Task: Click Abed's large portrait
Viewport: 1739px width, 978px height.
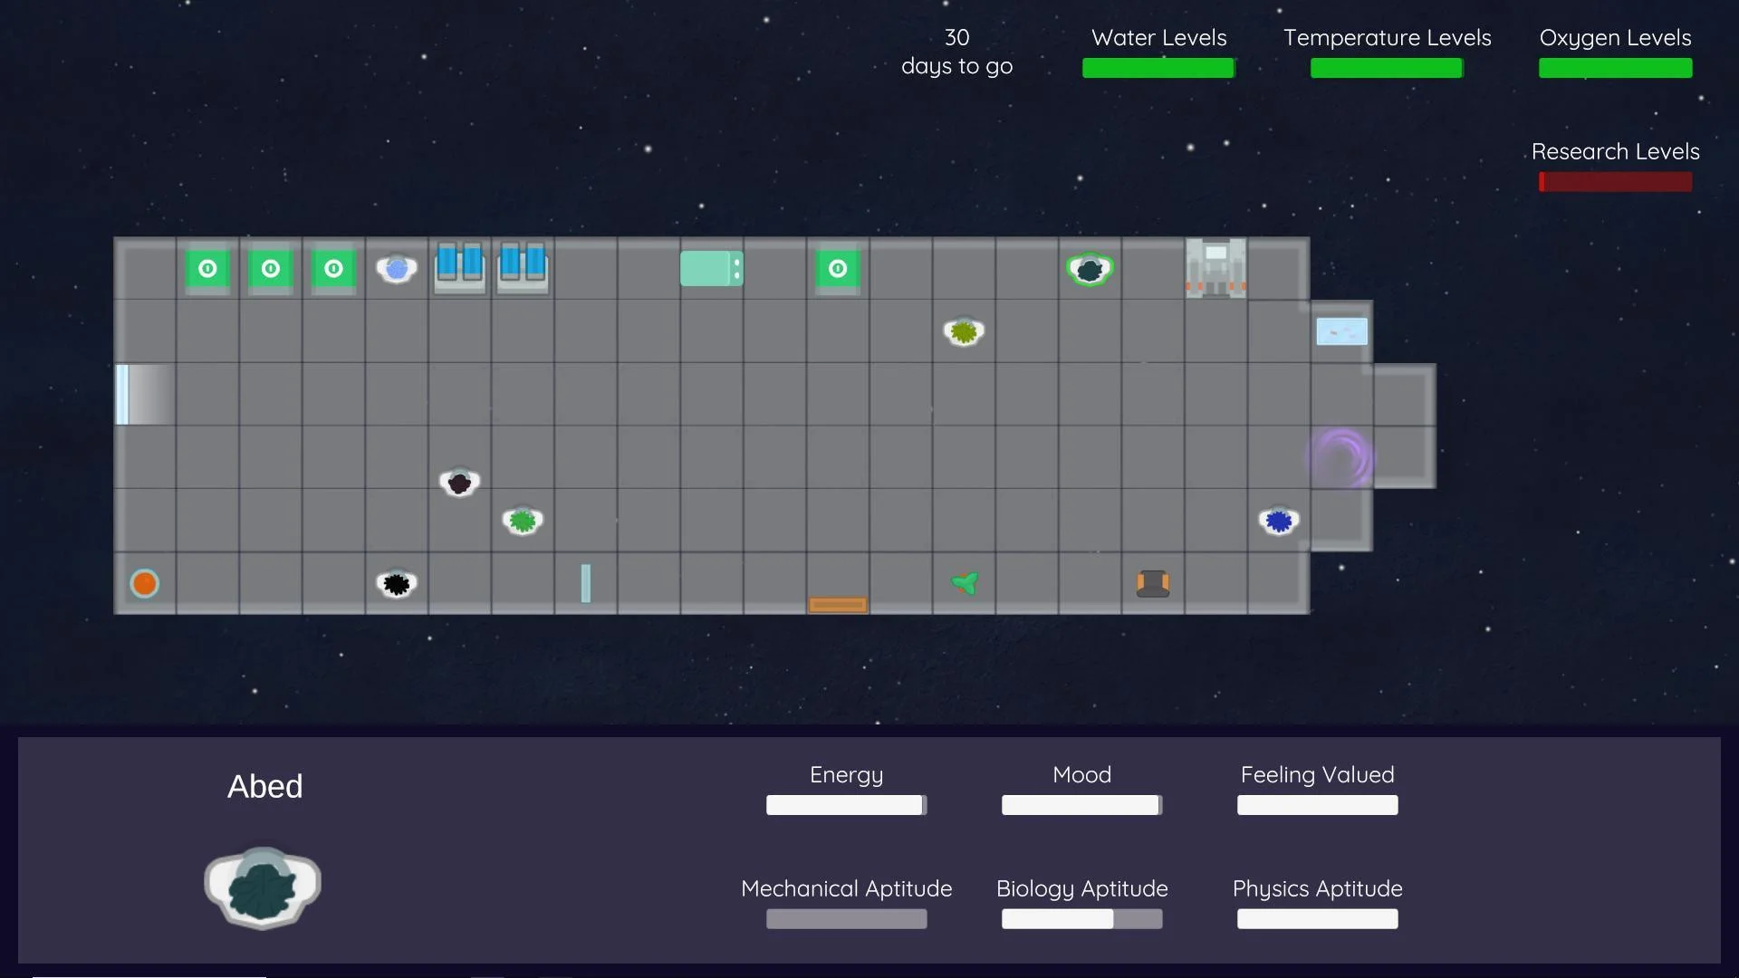Action: coord(263,887)
